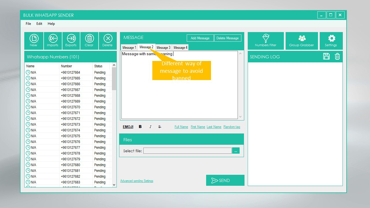Delete selected number using Delete icon
The image size is (370, 208).
108,41
